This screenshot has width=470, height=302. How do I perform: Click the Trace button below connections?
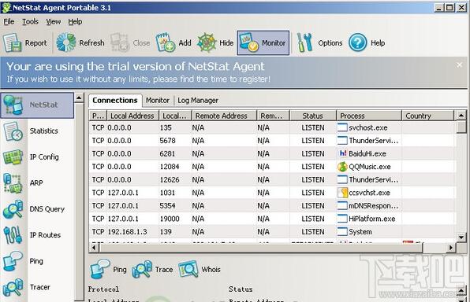click(x=152, y=270)
